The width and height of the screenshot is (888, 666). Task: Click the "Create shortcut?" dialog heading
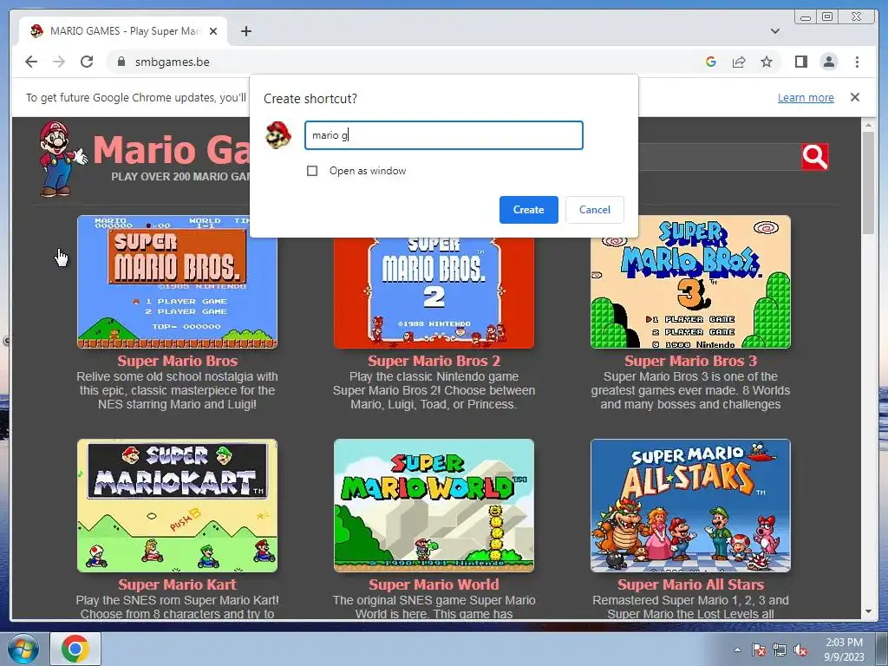click(x=310, y=99)
